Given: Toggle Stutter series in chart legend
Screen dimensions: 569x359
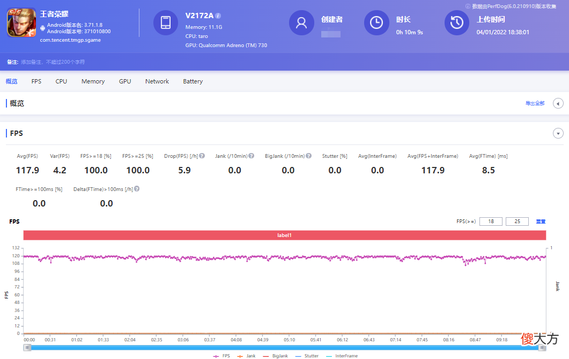Looking at the screenshot, I should [307, 356].
